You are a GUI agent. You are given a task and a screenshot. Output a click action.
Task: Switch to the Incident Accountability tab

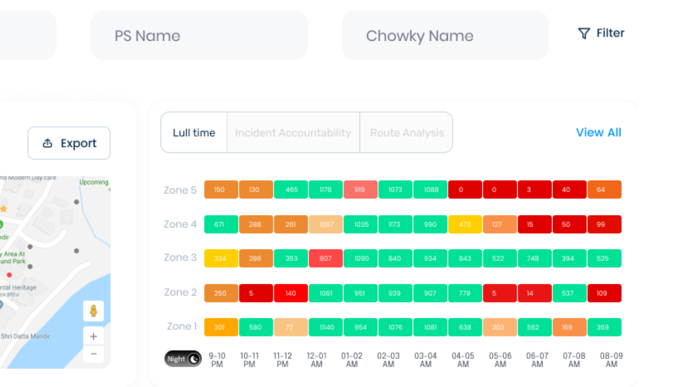(293, 133)
